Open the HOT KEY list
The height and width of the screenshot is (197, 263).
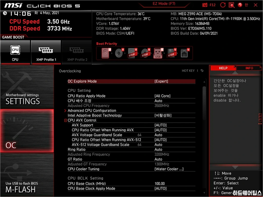188,71
